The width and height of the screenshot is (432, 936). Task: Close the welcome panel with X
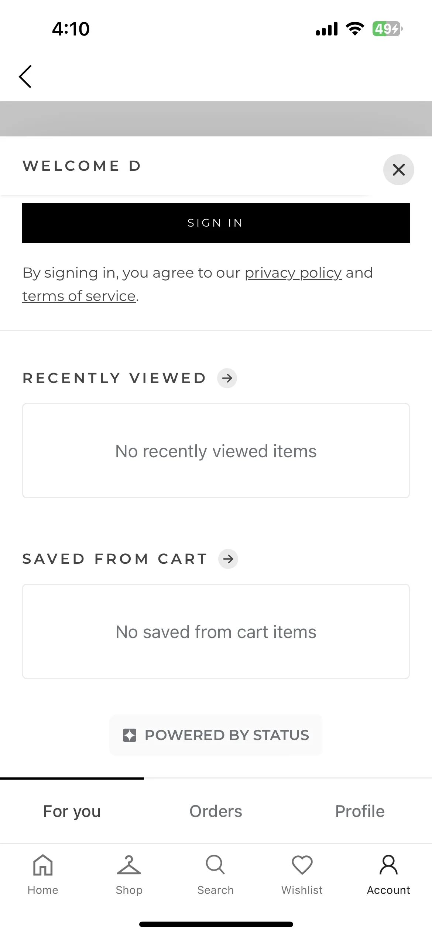[x=398, y=170]
